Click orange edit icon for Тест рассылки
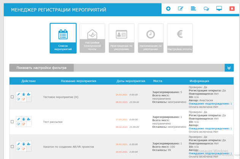The width and height of the screenshot is (240, 159). click(x=24, y=124)
